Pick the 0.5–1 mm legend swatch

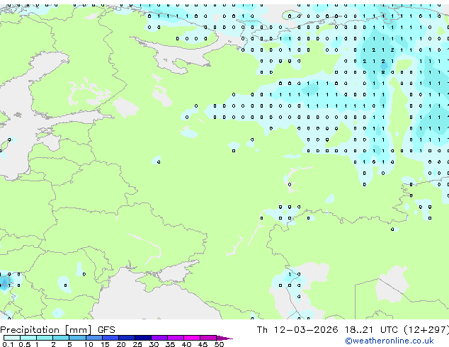(28, 338)
